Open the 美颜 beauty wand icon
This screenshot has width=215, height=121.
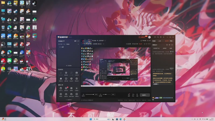pyautogui.click(x=129, y=95)
